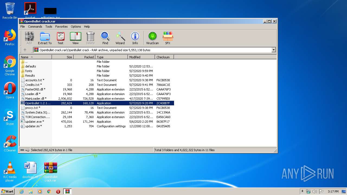The width and height of the screenshot is (347, 195).
Task: Start VirusScan on archive
Action: (152, 38)
